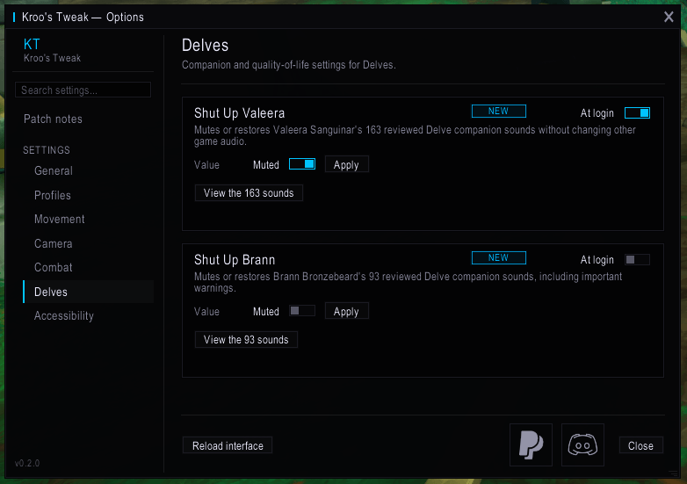Toggle At login for Shut Up Valeera

[637, 113]
